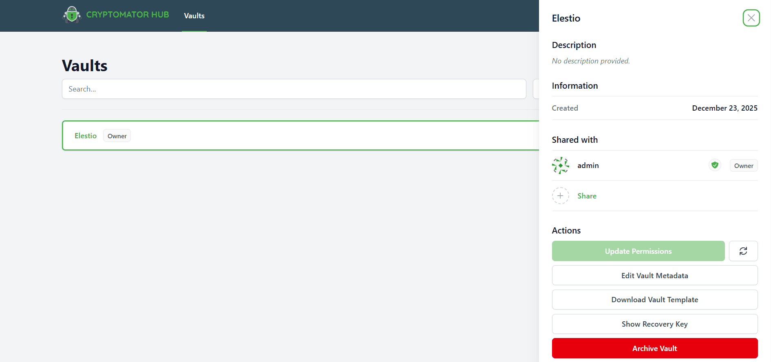
Task: Select the Elestio vault row
Action: pos(300,135)
